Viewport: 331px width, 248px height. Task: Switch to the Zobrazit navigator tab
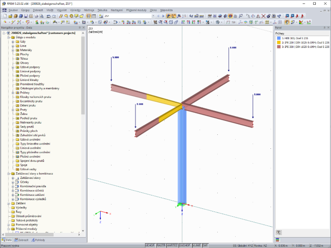(x=21, y=240)
